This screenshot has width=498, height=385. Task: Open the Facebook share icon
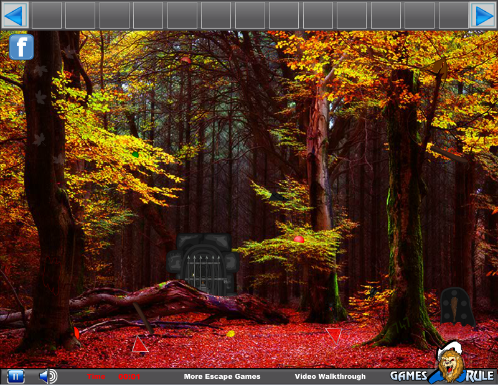coord(21,47)
